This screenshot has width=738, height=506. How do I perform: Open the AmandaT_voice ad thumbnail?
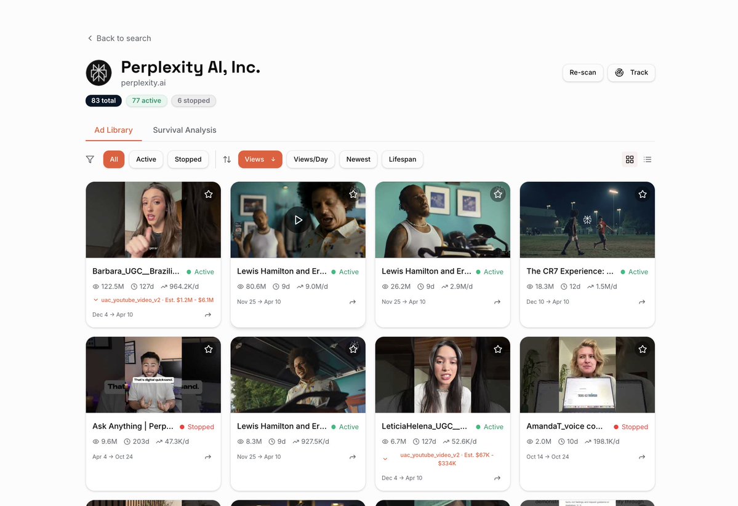[x=587, y=375]
